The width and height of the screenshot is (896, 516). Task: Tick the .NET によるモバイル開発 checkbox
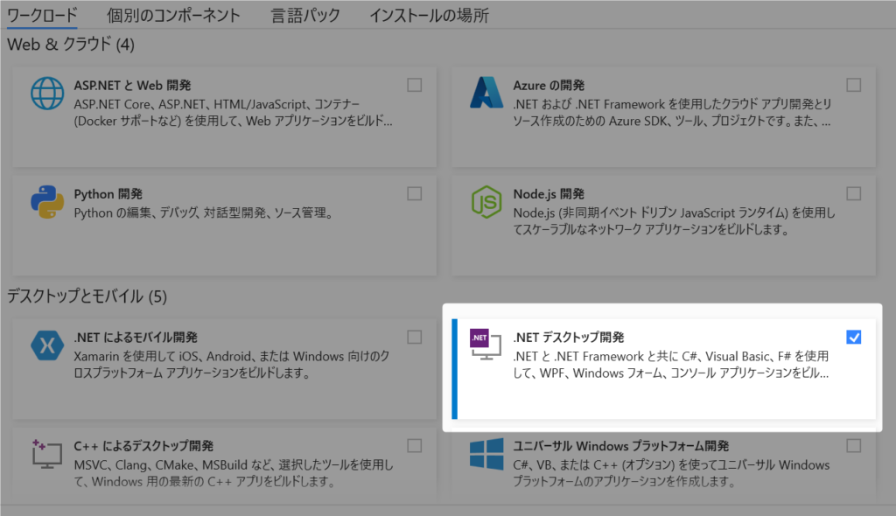pos(414,337)
